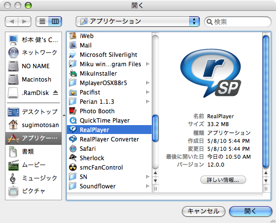Click the sugimotosan home icon

[13, 125]
